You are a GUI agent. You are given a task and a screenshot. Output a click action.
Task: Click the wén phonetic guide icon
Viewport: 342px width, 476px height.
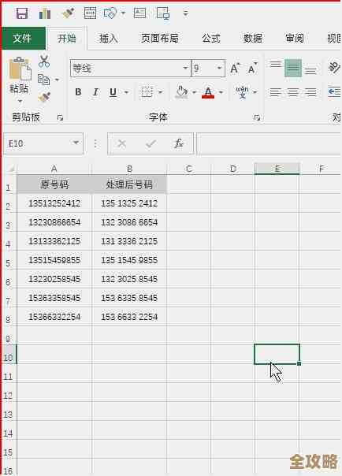242,92
